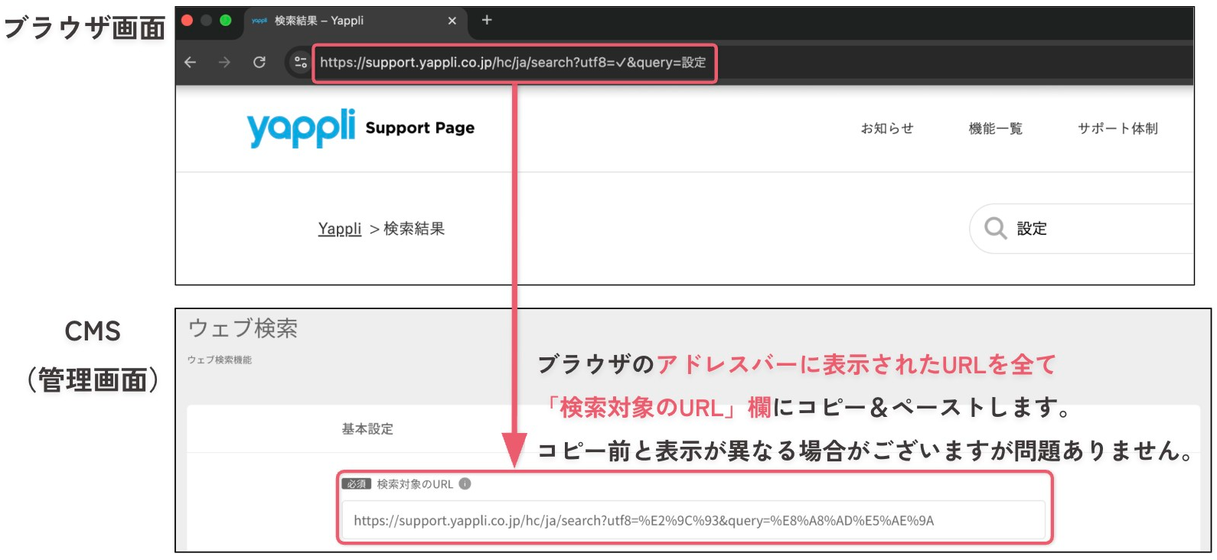Viewport: 1217px width, 560px height.
Task: Click the Yappli Support Page logo
Action: 361,128
